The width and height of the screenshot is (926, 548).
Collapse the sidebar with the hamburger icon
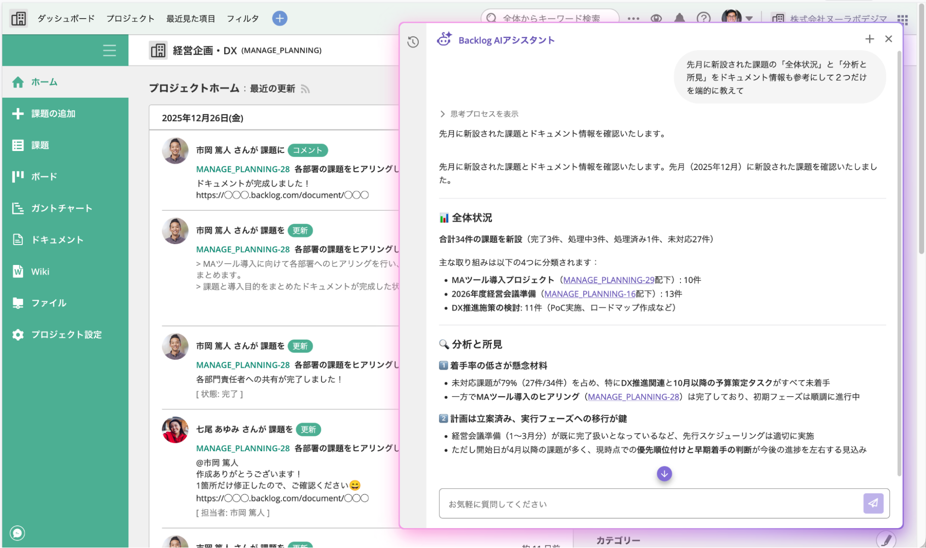(x=109, y=50)
